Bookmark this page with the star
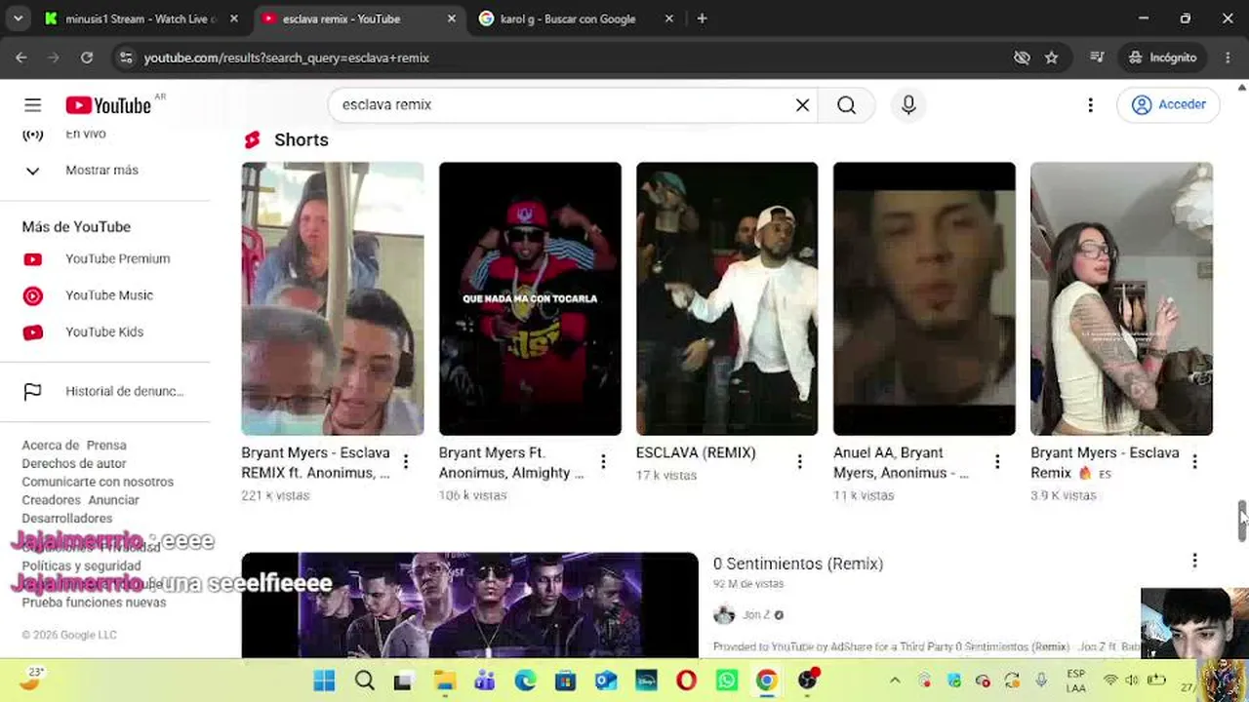The height and width of the screenshot is (702, 1249). coord(1051,58)
